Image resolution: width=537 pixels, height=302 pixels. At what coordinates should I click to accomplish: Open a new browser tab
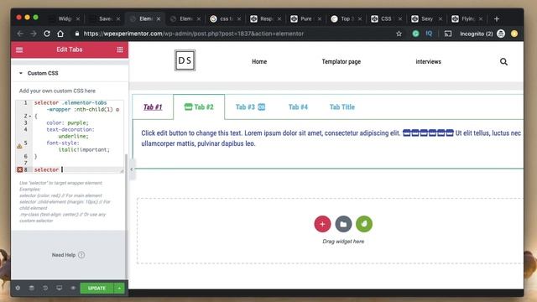[x=497, y=18]
